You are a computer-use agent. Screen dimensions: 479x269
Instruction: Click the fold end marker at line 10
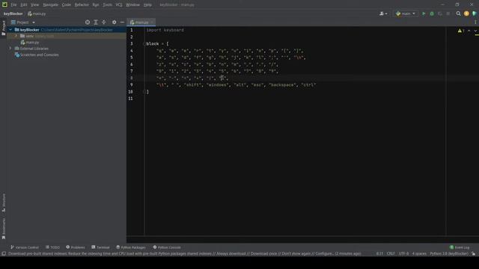coord(144,91)
